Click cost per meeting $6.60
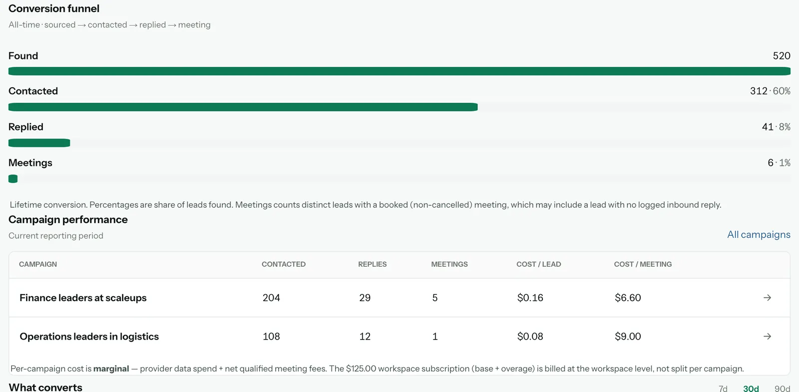 [x=628, y=298]
